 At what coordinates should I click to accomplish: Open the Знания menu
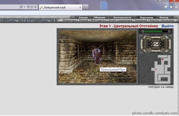coord(83,18)
